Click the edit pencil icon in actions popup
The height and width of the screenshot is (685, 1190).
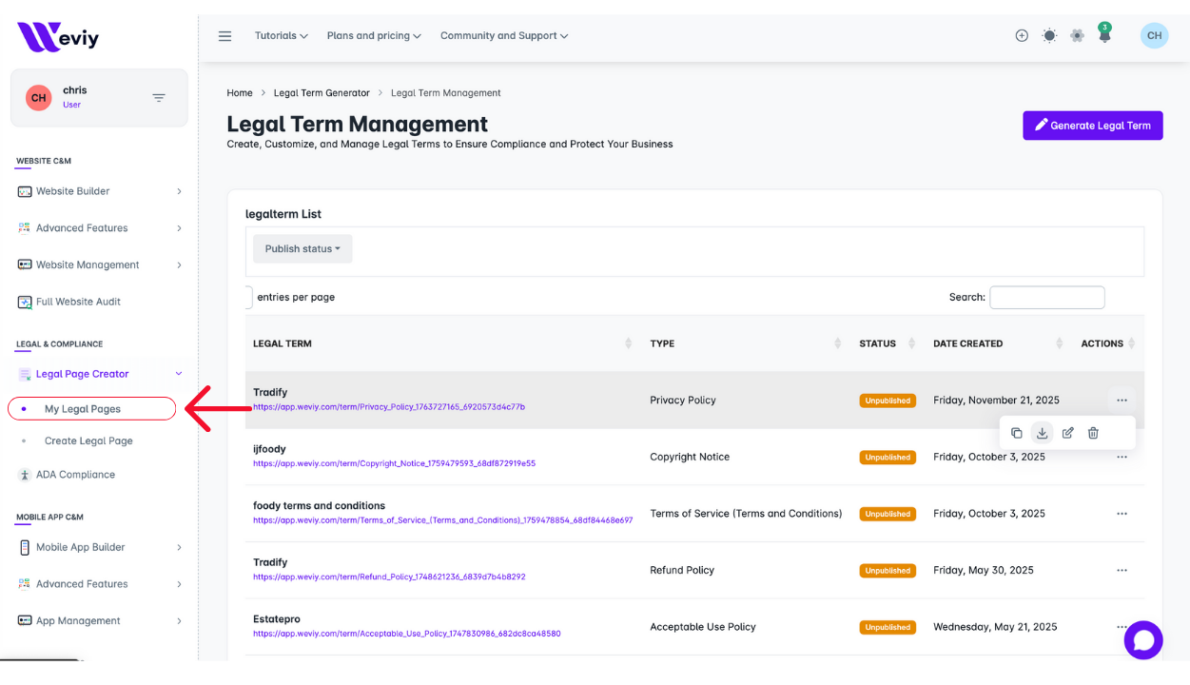(1067, 433)
